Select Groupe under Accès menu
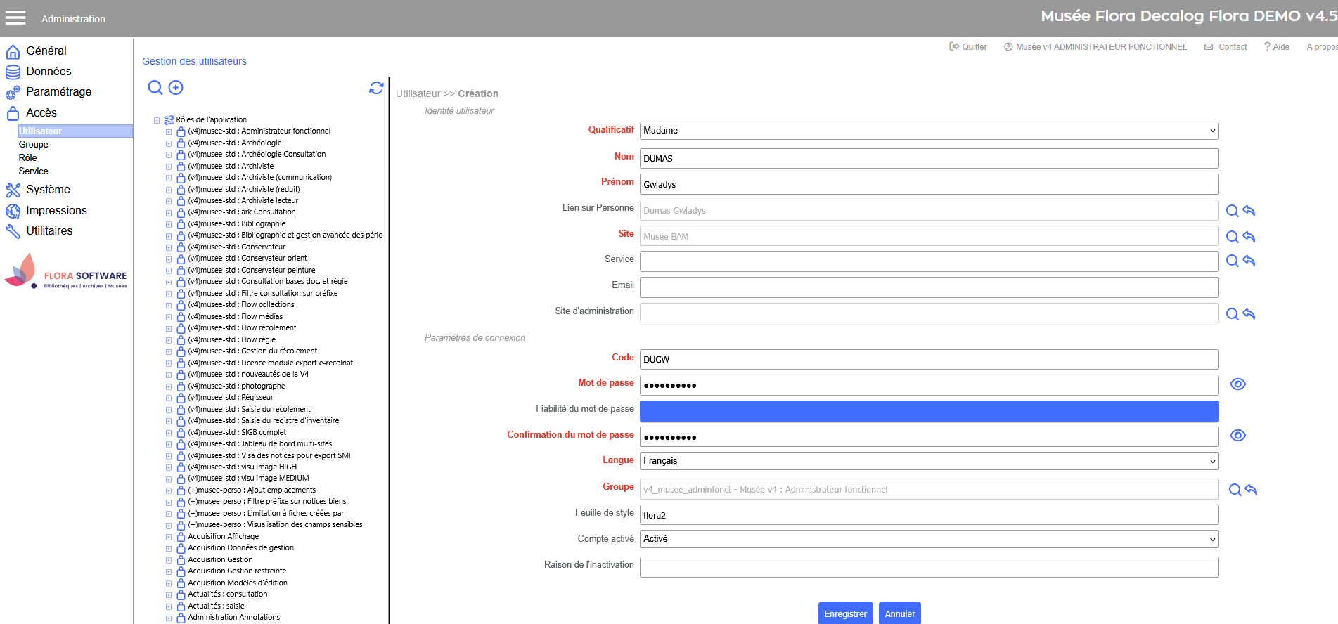 (x=34, y=145)
